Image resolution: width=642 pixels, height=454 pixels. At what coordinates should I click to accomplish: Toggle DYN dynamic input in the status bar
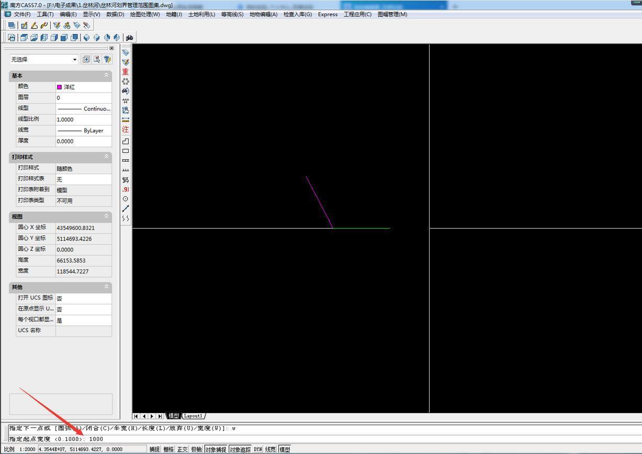coord(258,449)
